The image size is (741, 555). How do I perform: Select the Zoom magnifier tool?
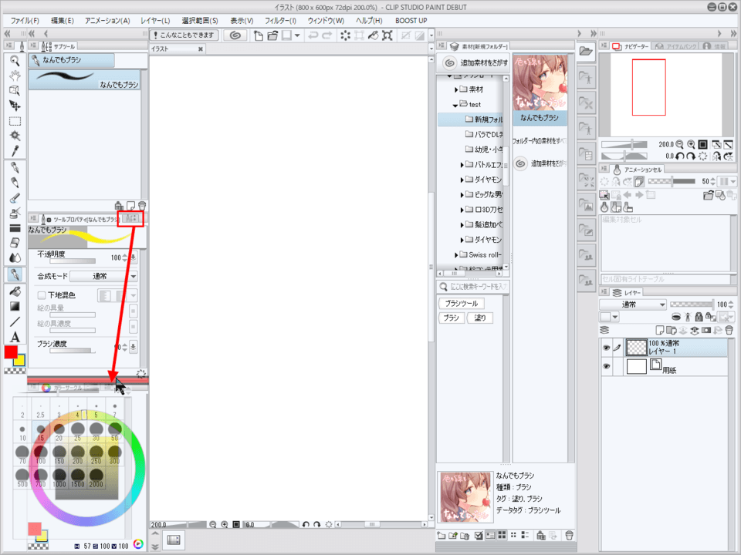[x=15, y=60]
